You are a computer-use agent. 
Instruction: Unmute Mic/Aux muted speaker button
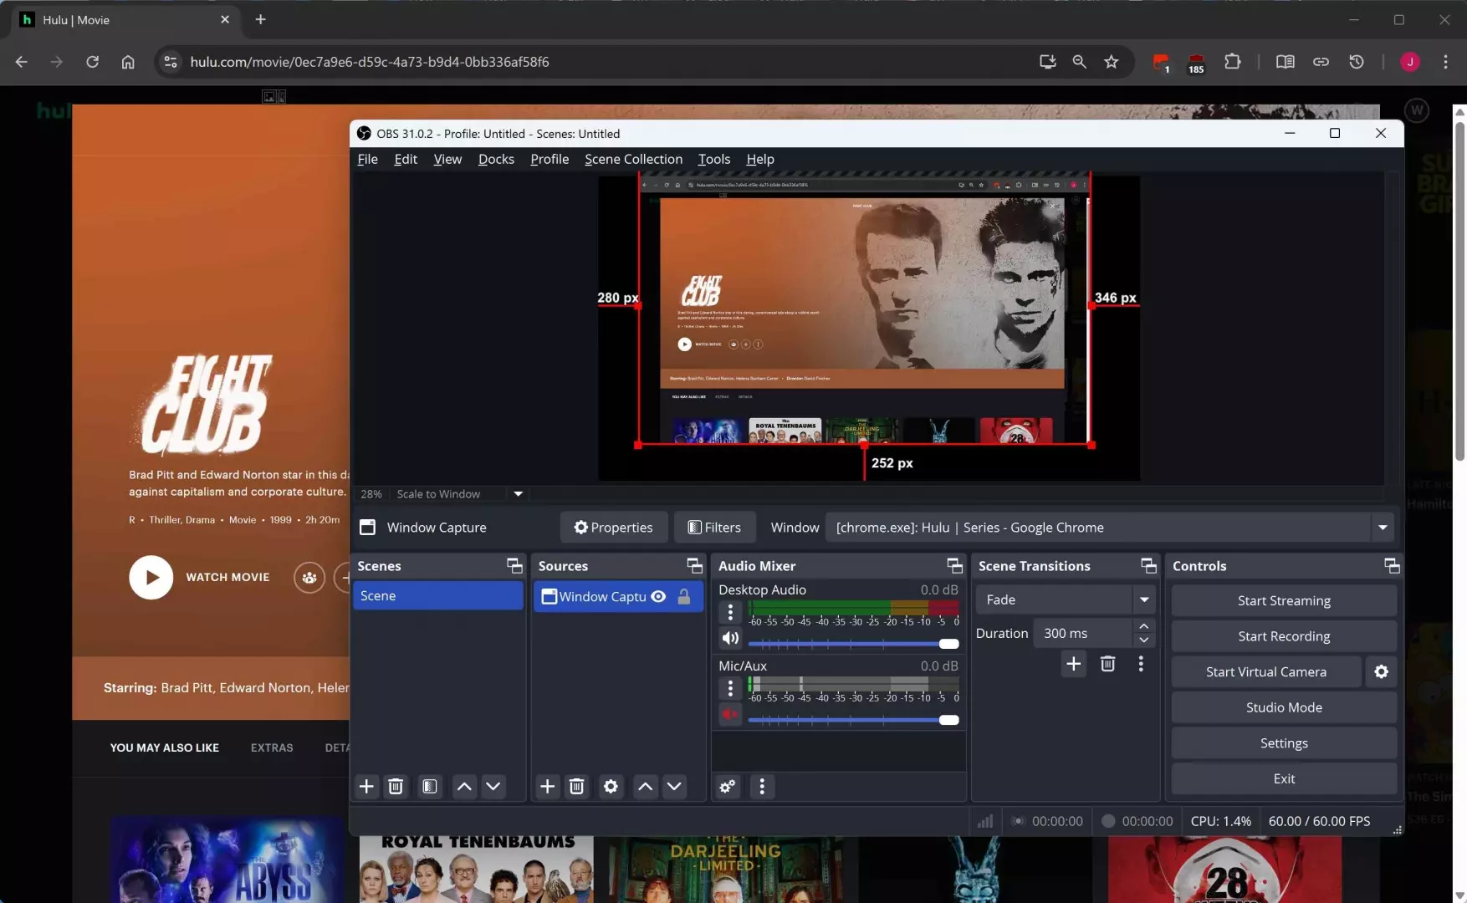[x=730, y=715]
